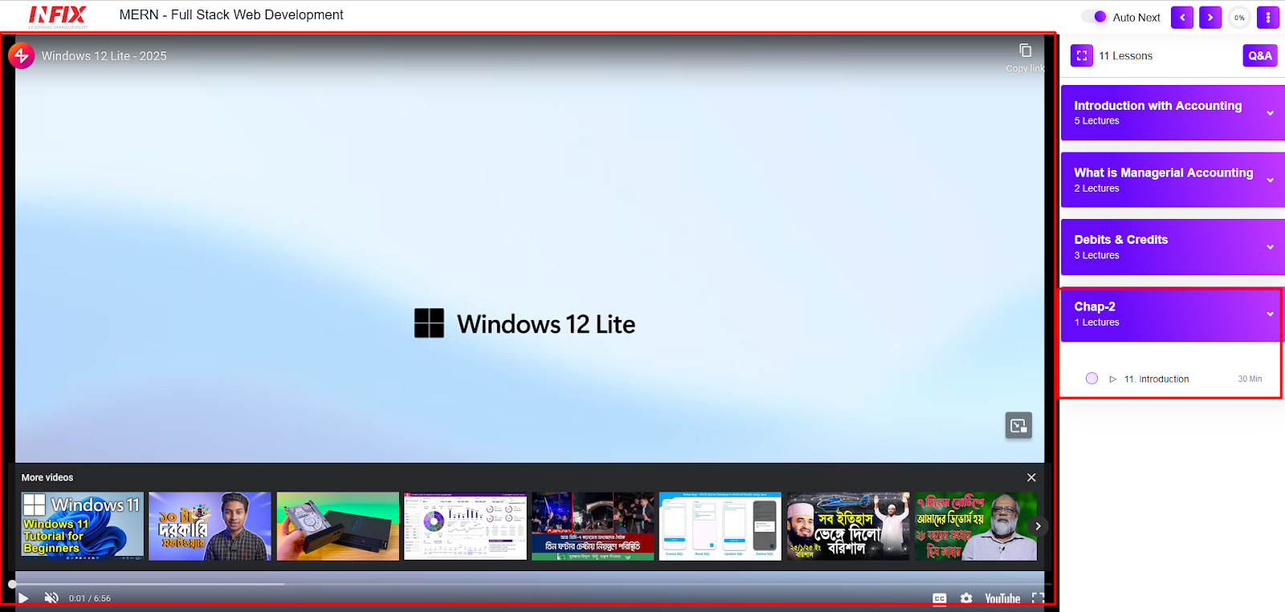Close the More videos panel
This screenshot has width=1285, height=612.
pos(1031,477)
